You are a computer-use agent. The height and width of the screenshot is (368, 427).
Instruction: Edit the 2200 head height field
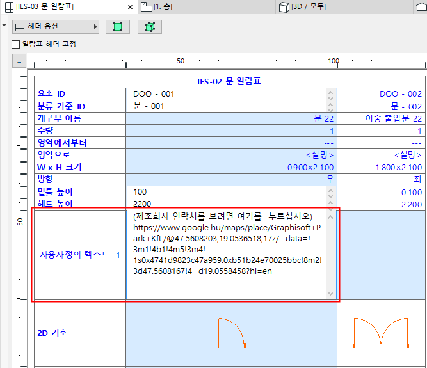coord(226,204)
